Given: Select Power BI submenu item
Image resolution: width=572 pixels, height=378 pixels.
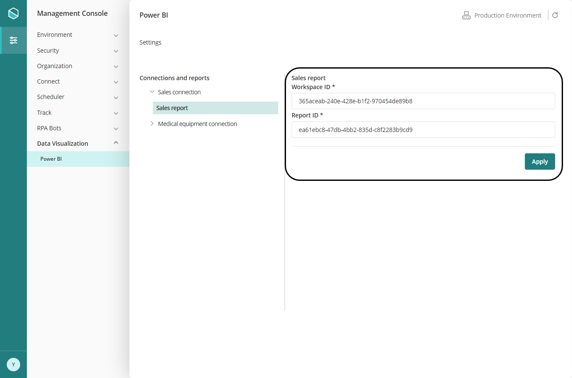Looking at the screenshot, I should (78, 159).
